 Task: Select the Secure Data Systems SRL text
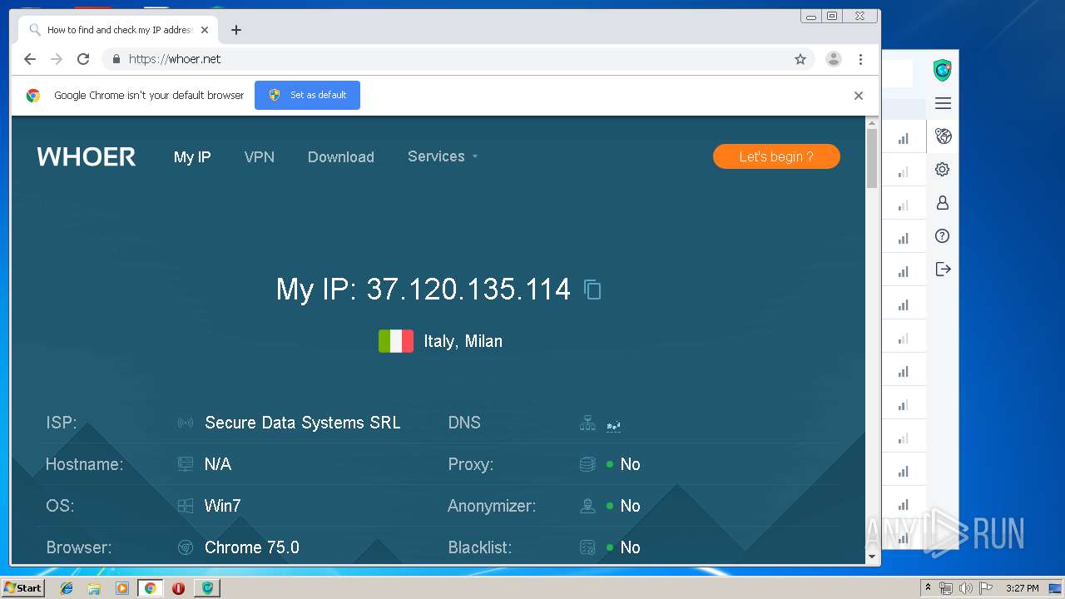point(303,423)
